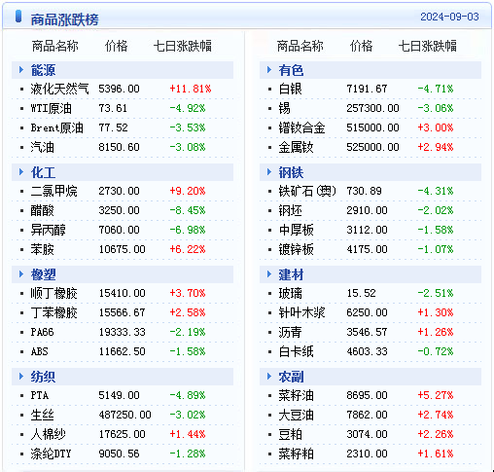Click the -4.71% change for 白银
The height and width of the screenshot is (472, 494).
(436, 89)
